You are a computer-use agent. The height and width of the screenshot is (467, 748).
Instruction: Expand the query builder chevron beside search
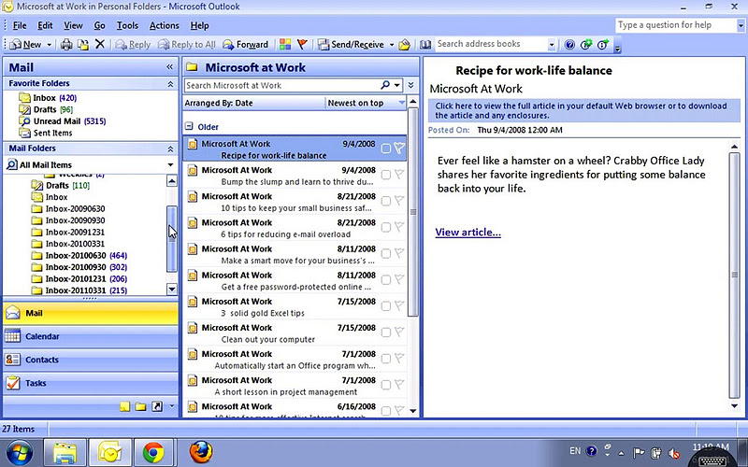click(410, 85)
